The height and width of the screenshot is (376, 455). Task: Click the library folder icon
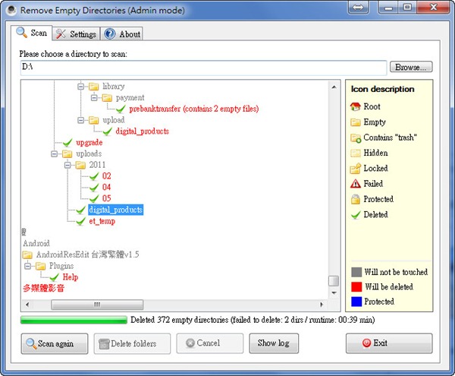(x=93, y=87)
